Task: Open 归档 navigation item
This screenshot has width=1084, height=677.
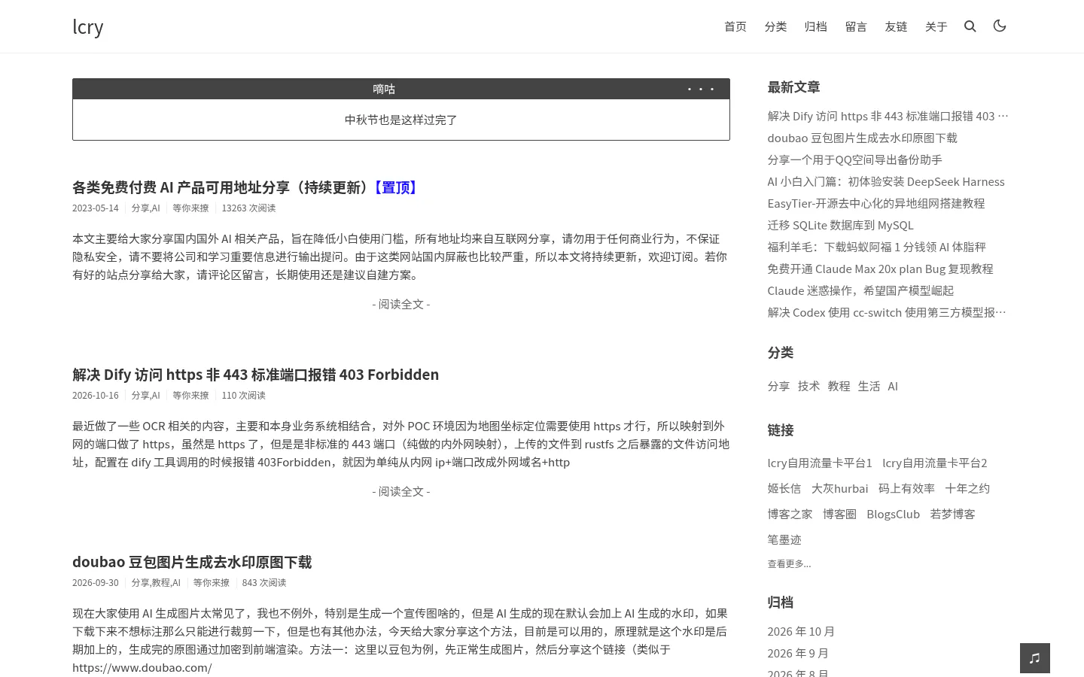Action: (815, 26)
